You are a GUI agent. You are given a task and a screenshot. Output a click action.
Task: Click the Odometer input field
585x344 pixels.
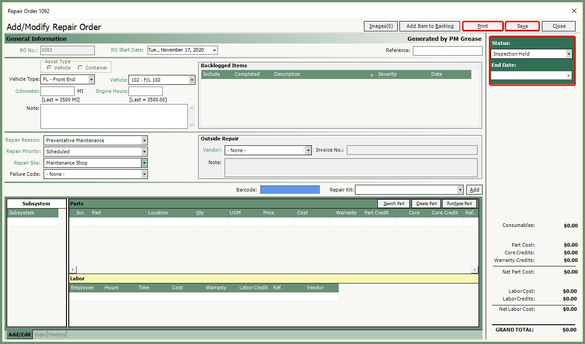tap(58, 91)
